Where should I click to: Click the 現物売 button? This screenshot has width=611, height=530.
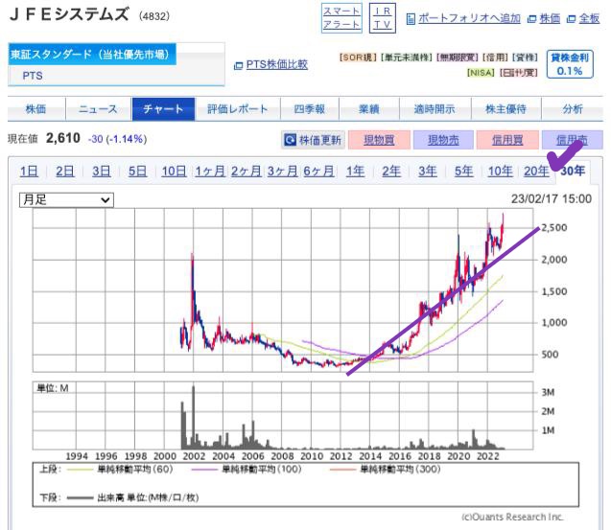click(x=443, y=140)
